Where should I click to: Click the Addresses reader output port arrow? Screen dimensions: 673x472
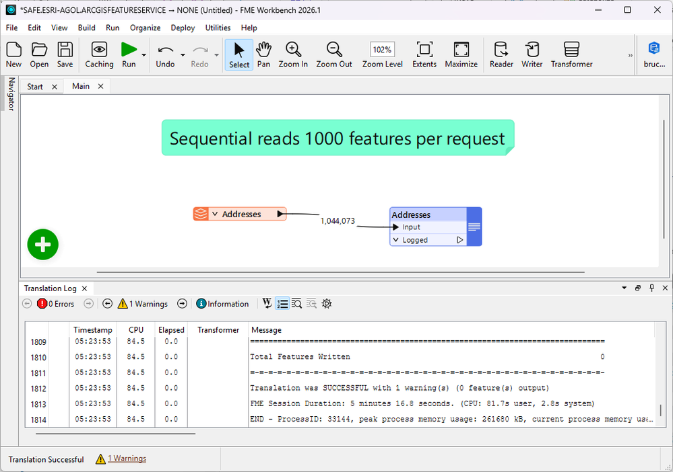pyautogui.click(x=280, y=214)
